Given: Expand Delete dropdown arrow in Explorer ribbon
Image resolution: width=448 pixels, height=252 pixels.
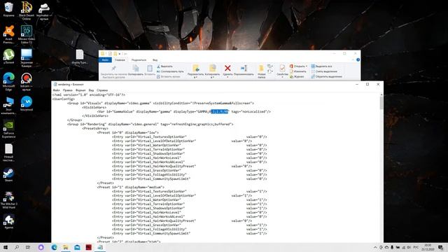Looking at the screenshot, I should pyautogui.click(x=227, y=78).
